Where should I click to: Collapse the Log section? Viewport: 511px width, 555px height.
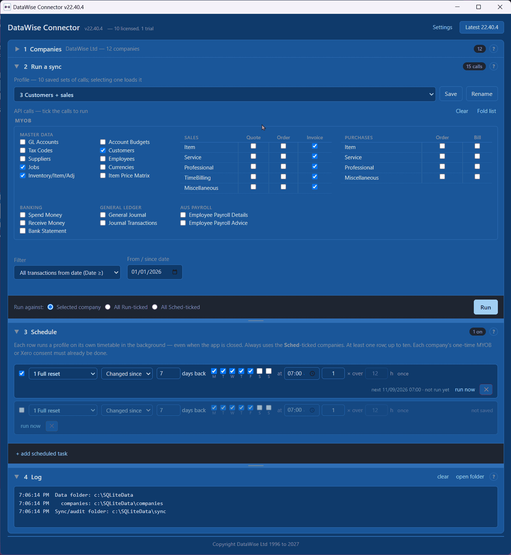point(17,477)
